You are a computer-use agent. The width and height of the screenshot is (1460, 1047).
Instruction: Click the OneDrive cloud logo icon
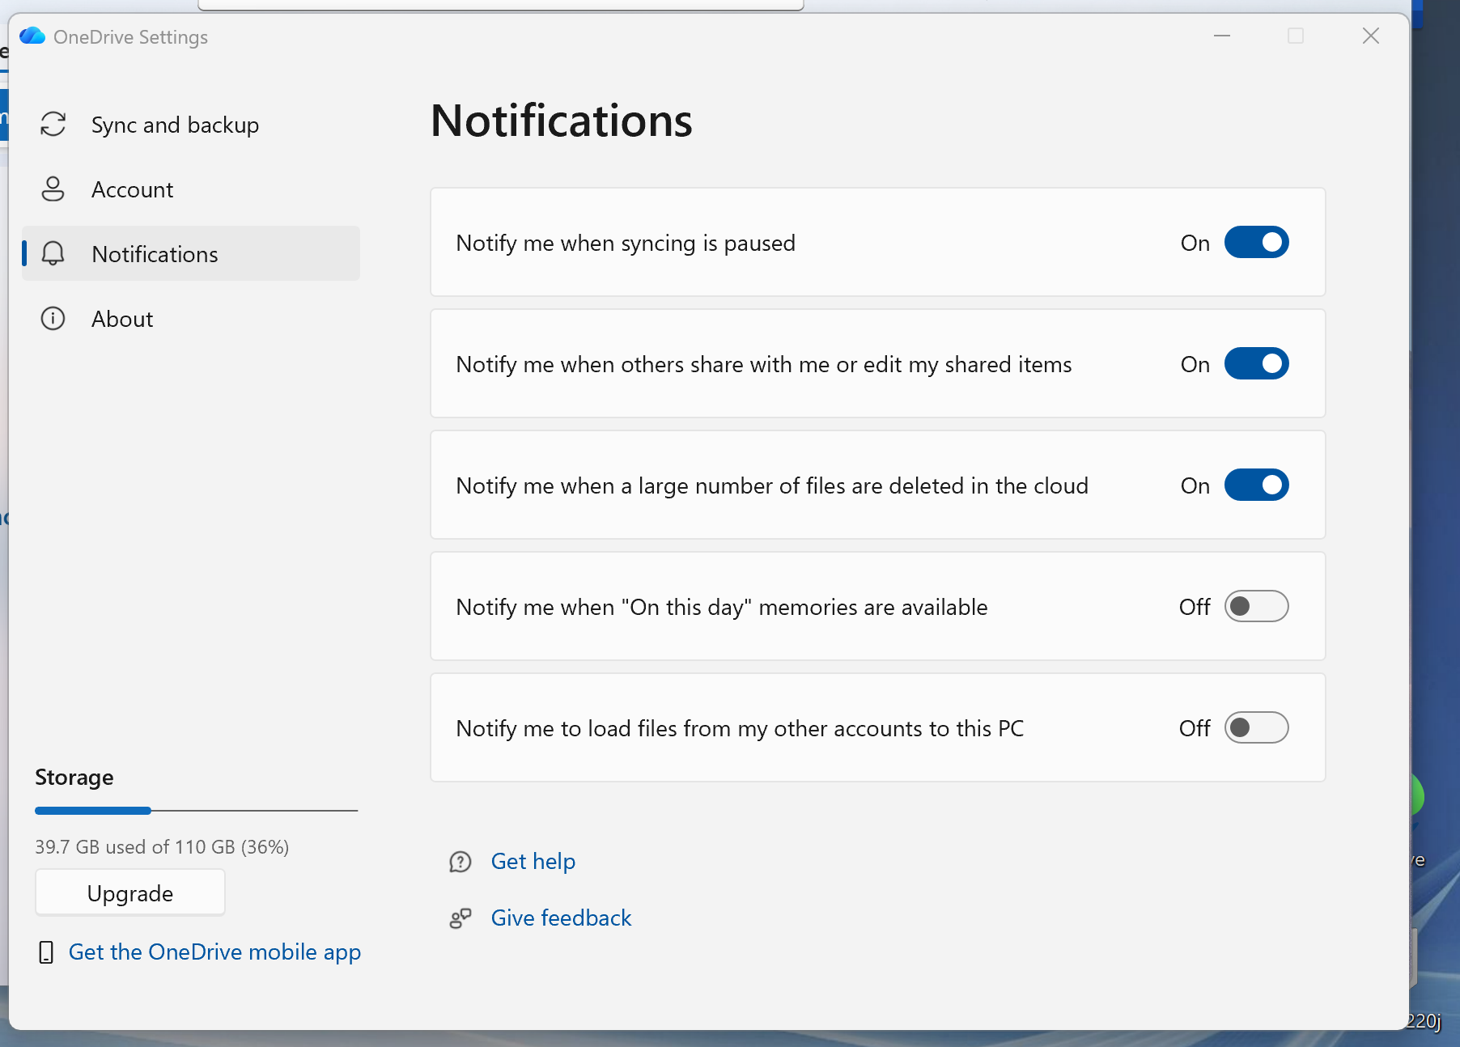coord(32,36)
